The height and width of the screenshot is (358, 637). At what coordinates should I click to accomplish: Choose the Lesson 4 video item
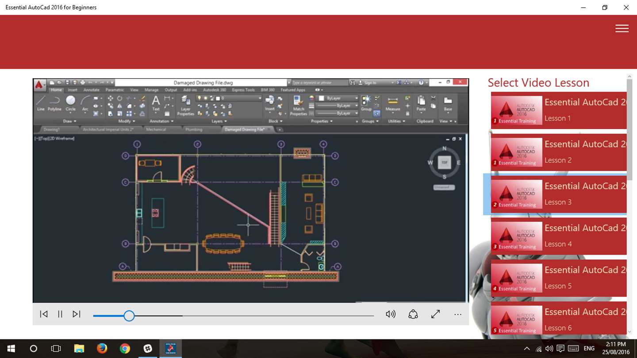coord(558,236)
